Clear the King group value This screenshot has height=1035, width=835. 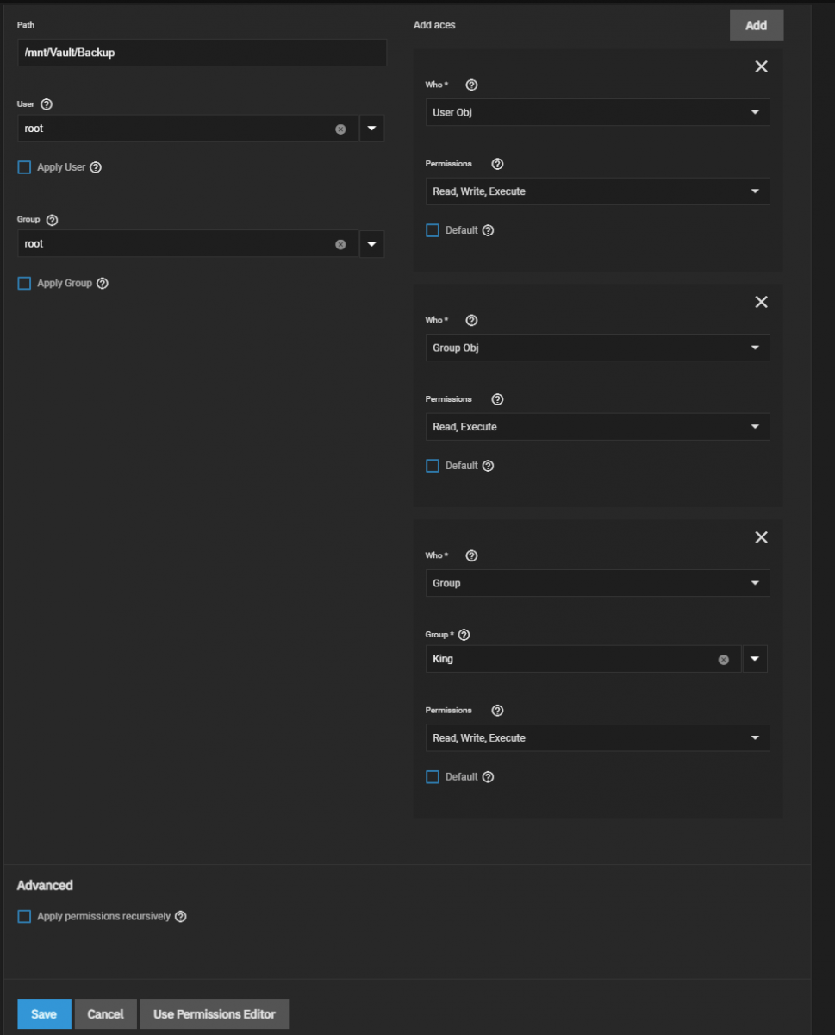(x=724, y=660)
